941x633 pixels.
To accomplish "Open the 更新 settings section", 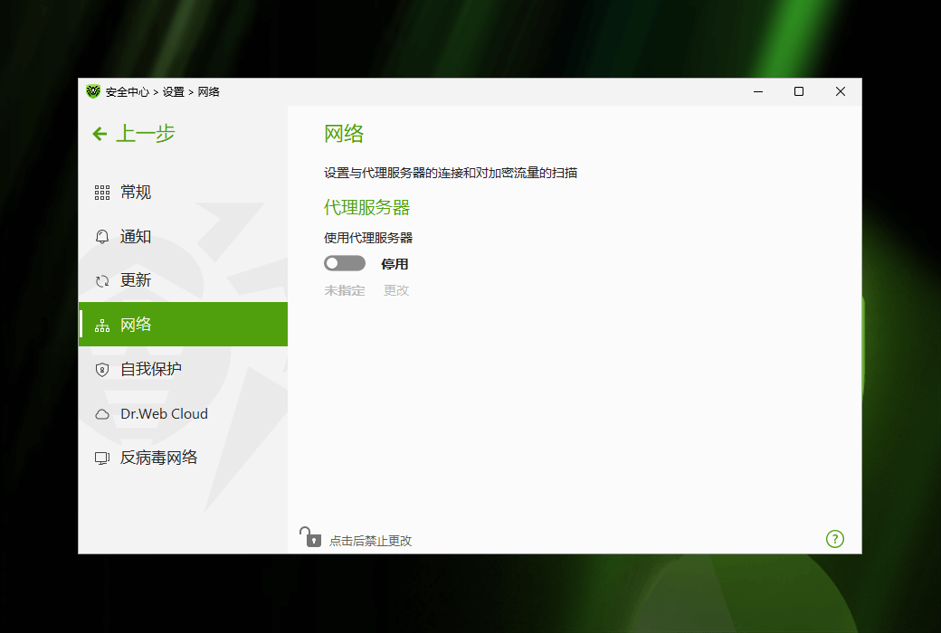I will 183,281.
